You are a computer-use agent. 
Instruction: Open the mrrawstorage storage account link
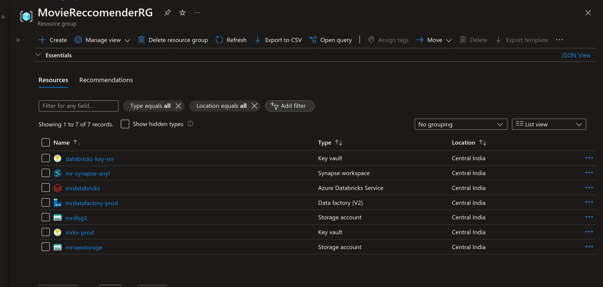[x=84, y=247]
